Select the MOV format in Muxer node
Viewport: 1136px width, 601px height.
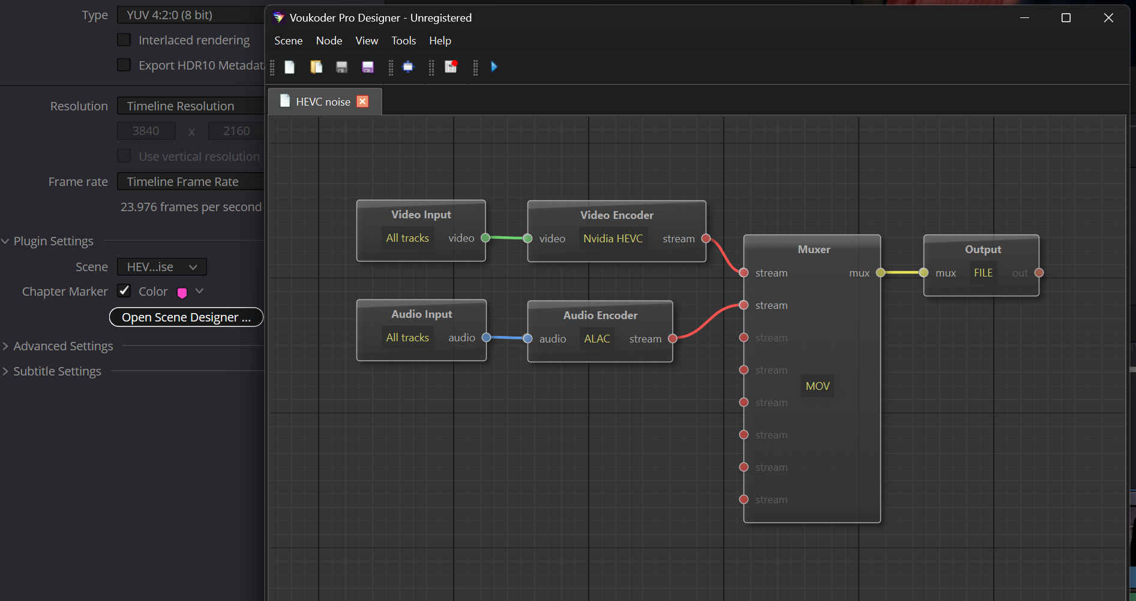click(x=817, y=386)
